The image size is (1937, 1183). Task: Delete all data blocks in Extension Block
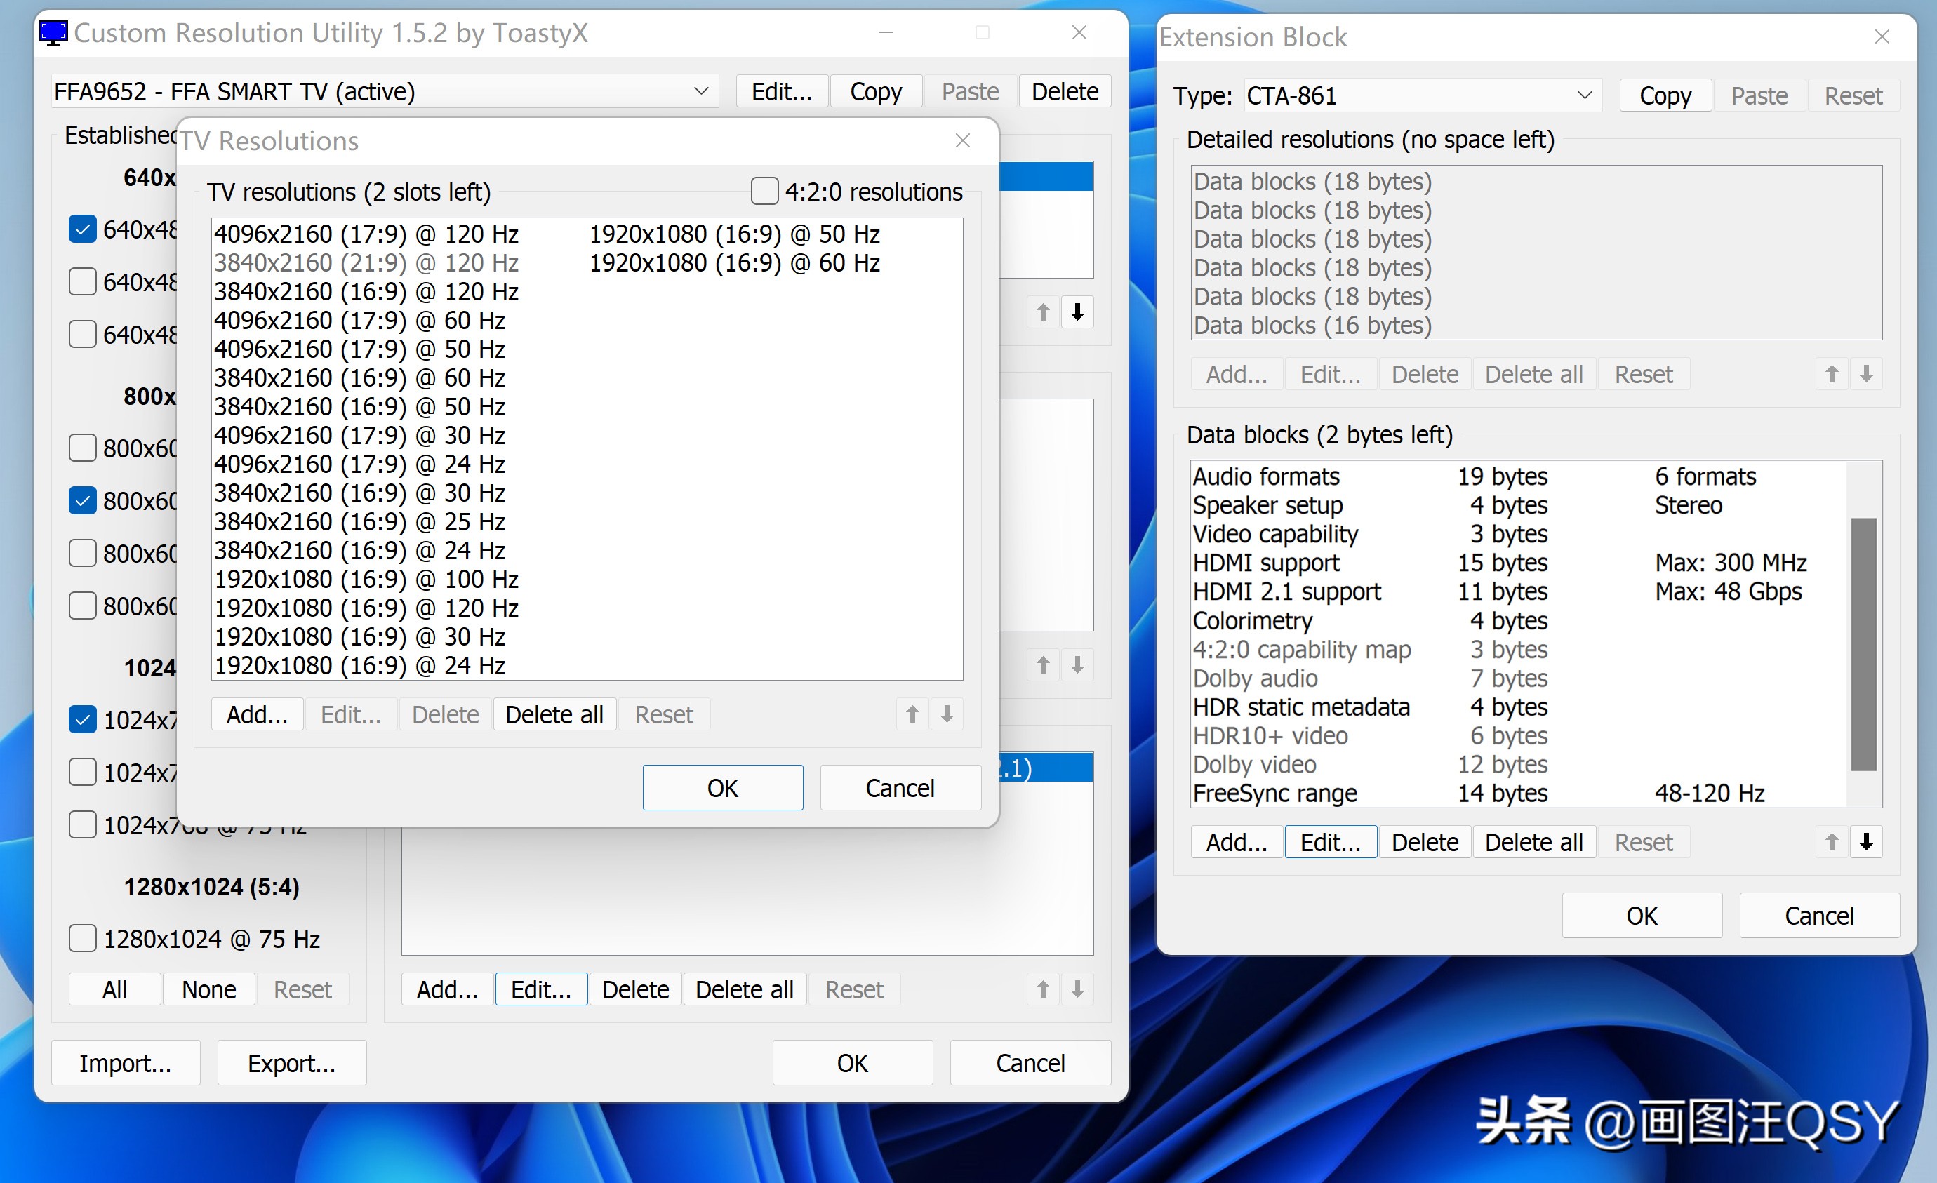(x=1533, y=842)
